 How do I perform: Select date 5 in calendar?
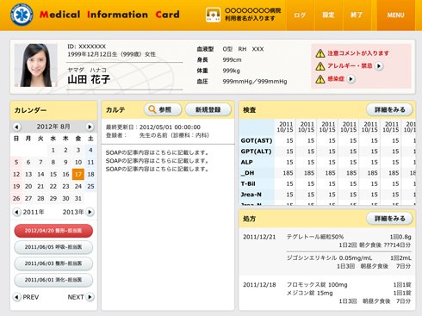16,162
